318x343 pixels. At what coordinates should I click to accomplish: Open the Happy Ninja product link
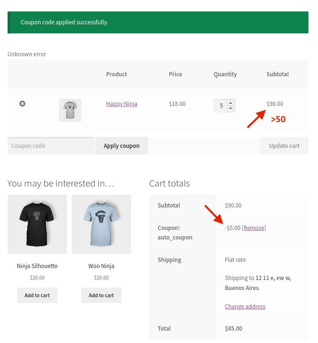tap(122, 104)
